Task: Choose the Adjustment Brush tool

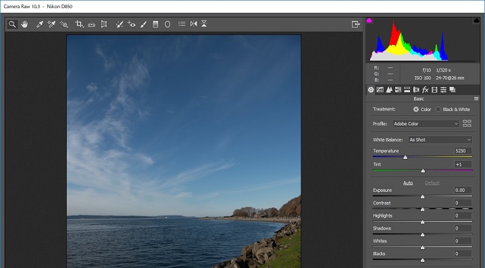Action: click(x=143, y=24)
